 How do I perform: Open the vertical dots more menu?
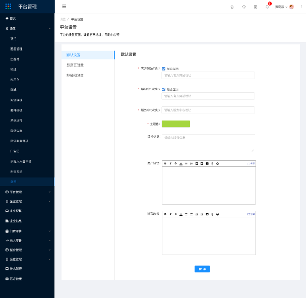click(301, 7)
